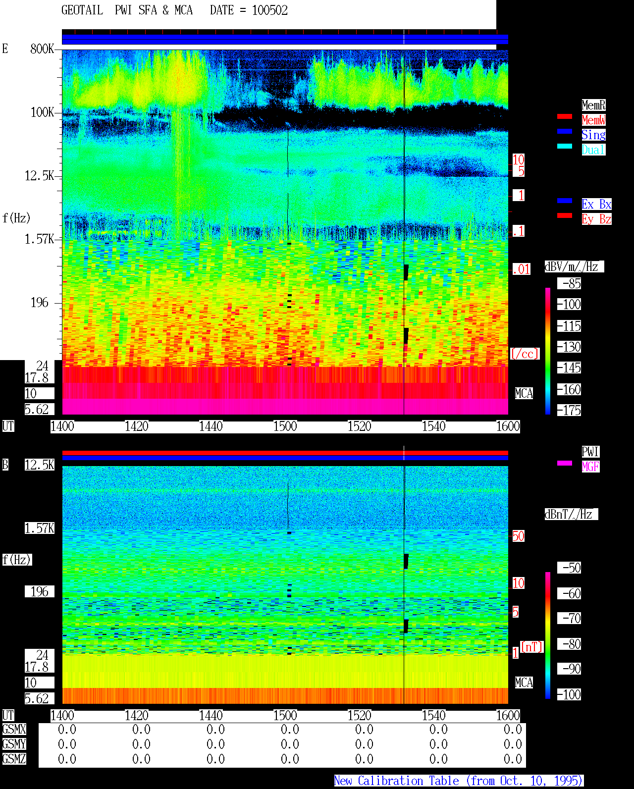Click the dBV/m/√Hz electric field color scale bar
Screen dimensions: 634x789
[x=548, y=351]
